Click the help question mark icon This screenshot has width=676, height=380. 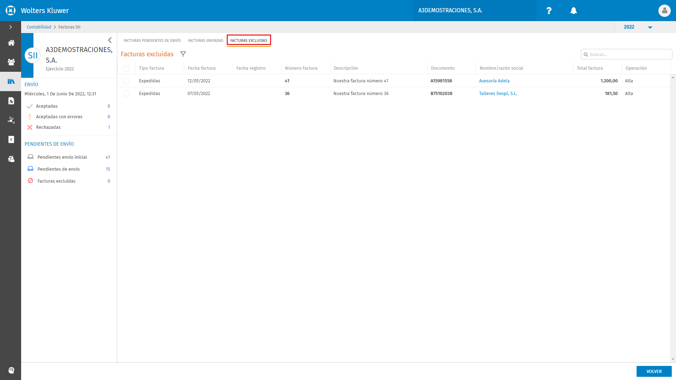[x=549, y=11]
